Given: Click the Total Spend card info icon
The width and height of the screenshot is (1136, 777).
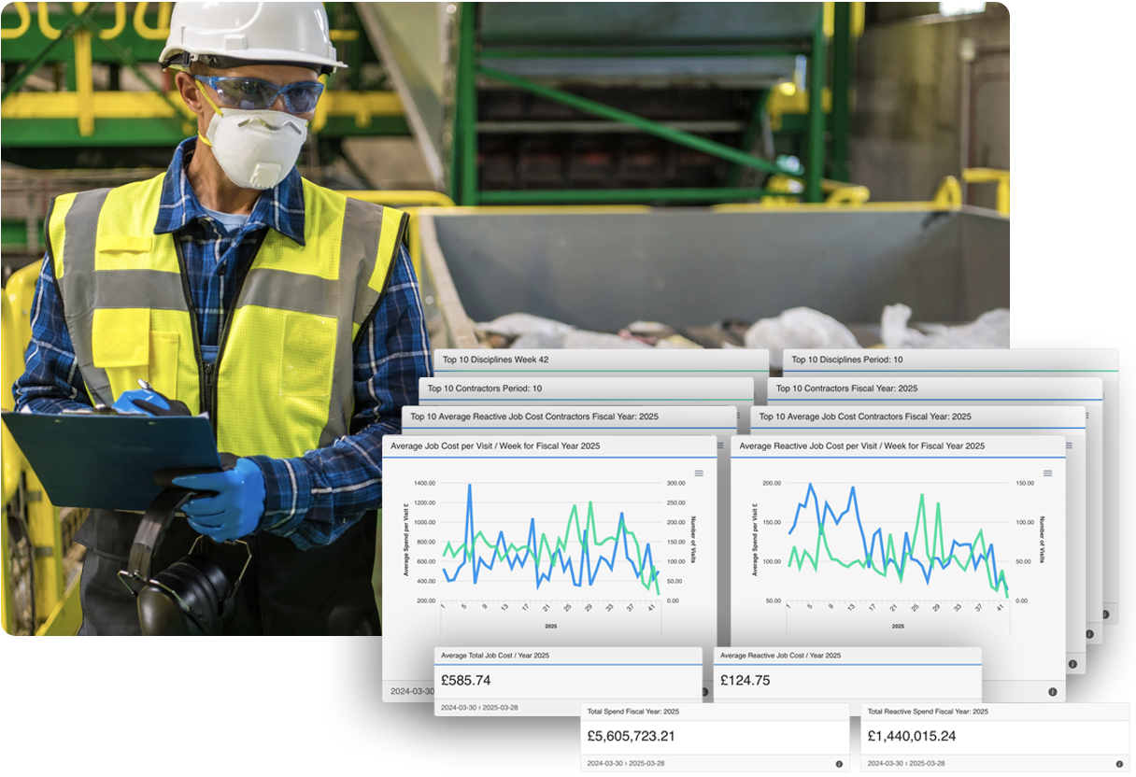Looking at the screenshot, I should point(839,764).
